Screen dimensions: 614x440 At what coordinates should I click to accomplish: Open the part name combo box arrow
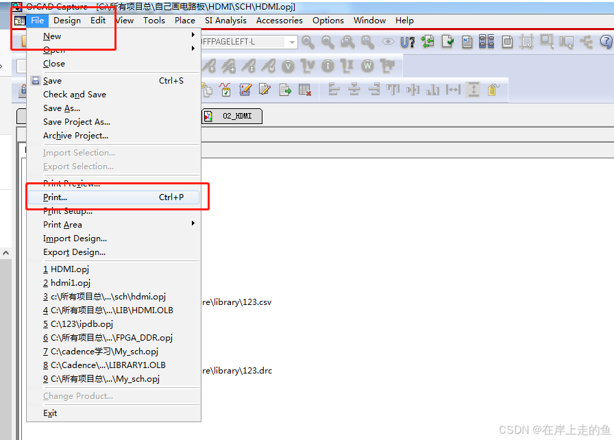pos(292,42)
